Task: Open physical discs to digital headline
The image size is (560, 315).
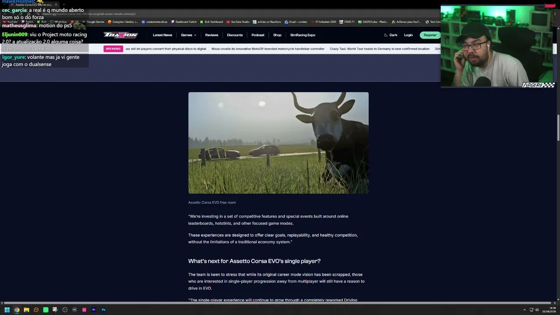Action: [x=166, y=49]
